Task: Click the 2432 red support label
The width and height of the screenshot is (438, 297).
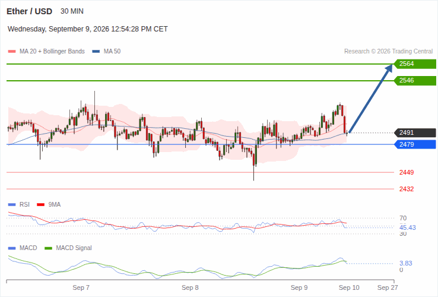Action: pyautogui.click(x=407, y=189)
